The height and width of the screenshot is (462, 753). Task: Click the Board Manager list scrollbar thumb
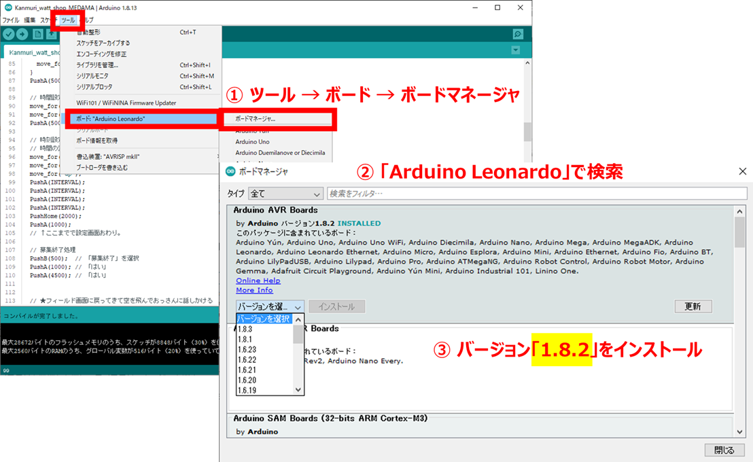(x=739, y=232)
